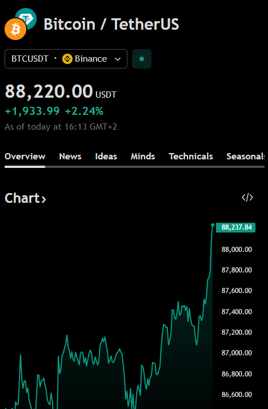The height and width of the screenshot is (409, 268).
Task: Open the full Chart link
Action: tap(25, 198)
